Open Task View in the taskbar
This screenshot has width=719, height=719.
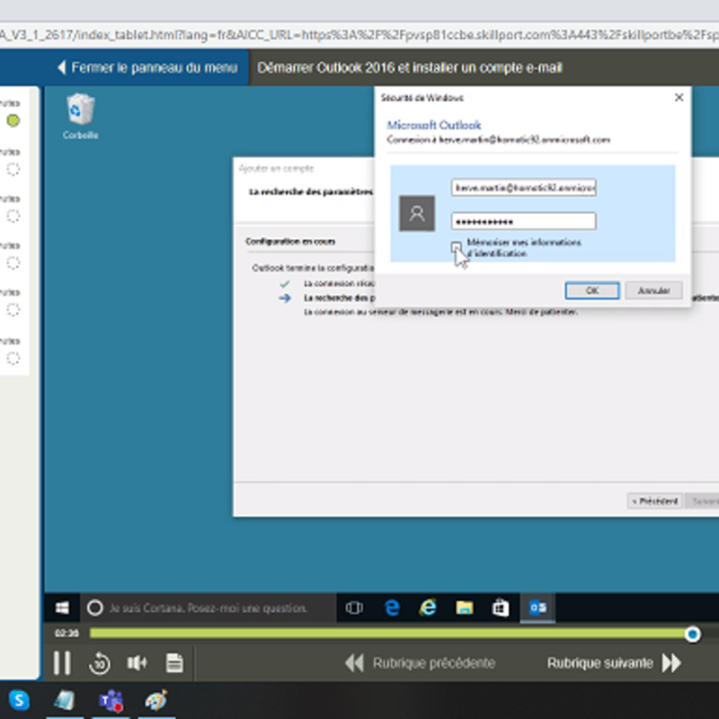pos(354,608)
